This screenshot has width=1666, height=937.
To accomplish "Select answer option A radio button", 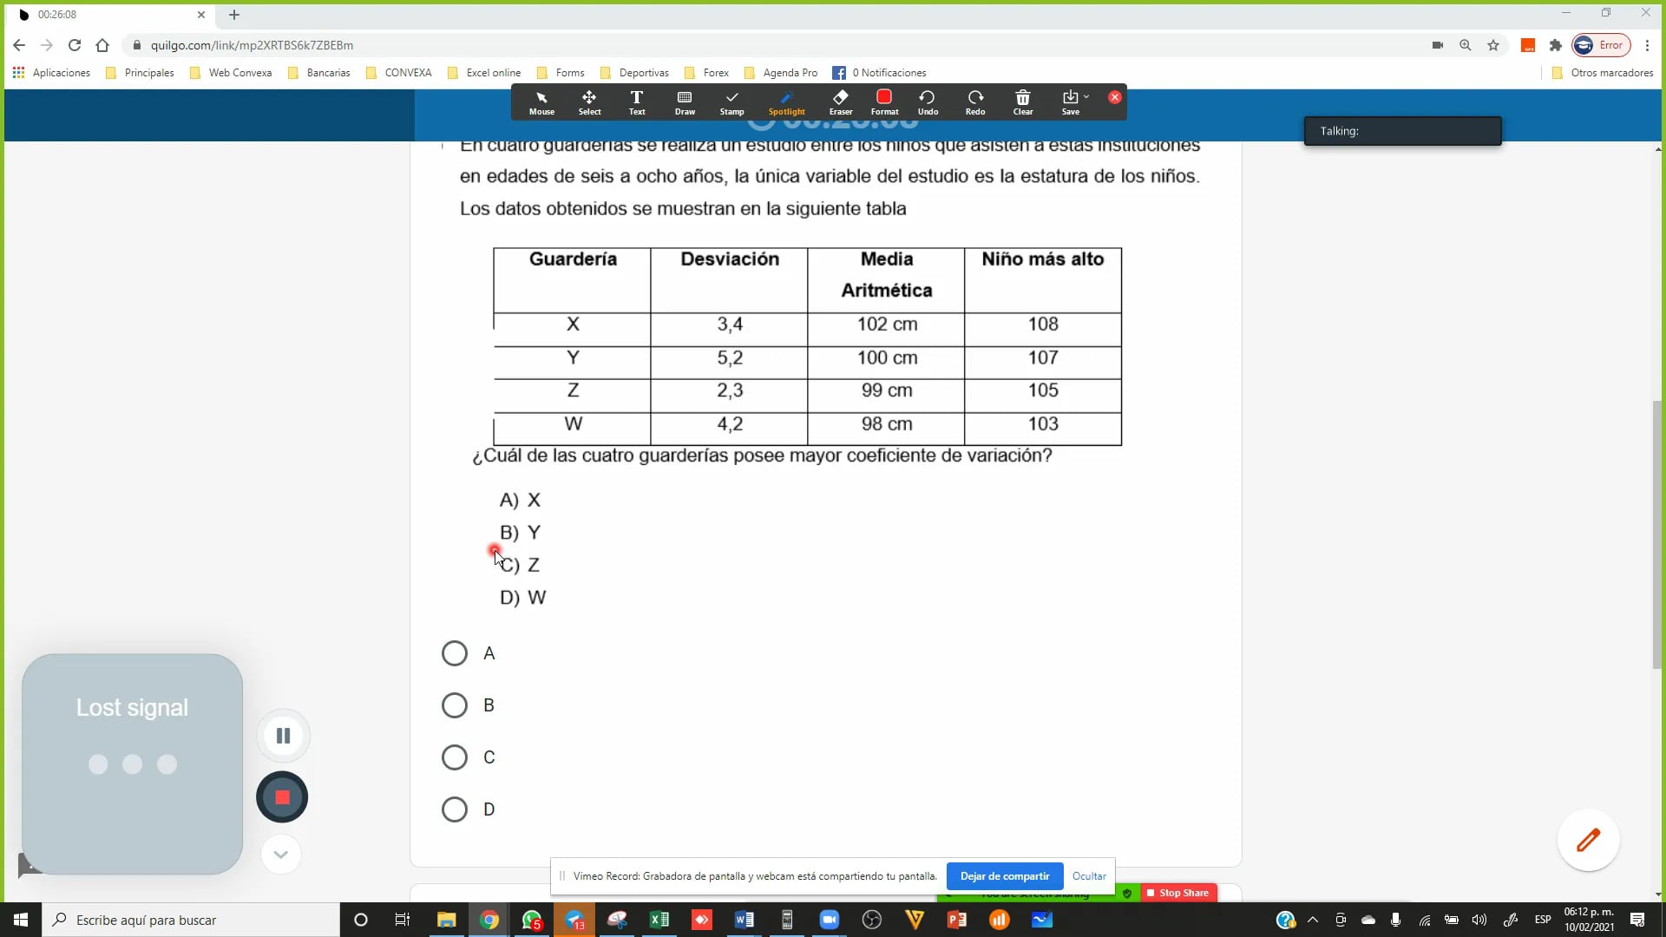I will coord(455,653).
